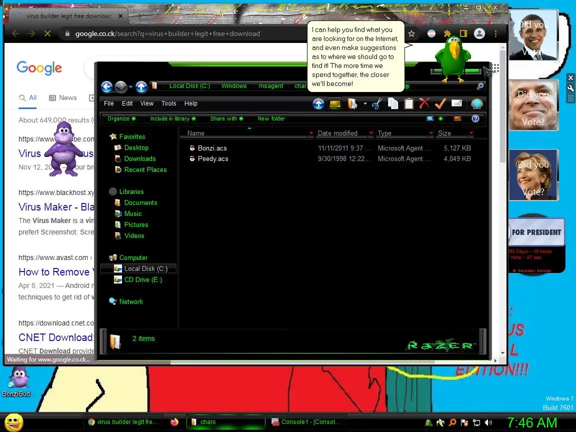Select Network in the navigation pane
This screenshot has height=432, width=576.
pos(131,301)
